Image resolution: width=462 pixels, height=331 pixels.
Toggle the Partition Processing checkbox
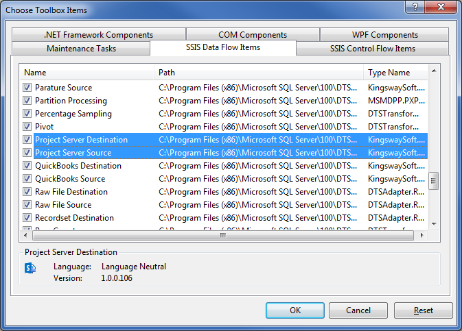27,101
